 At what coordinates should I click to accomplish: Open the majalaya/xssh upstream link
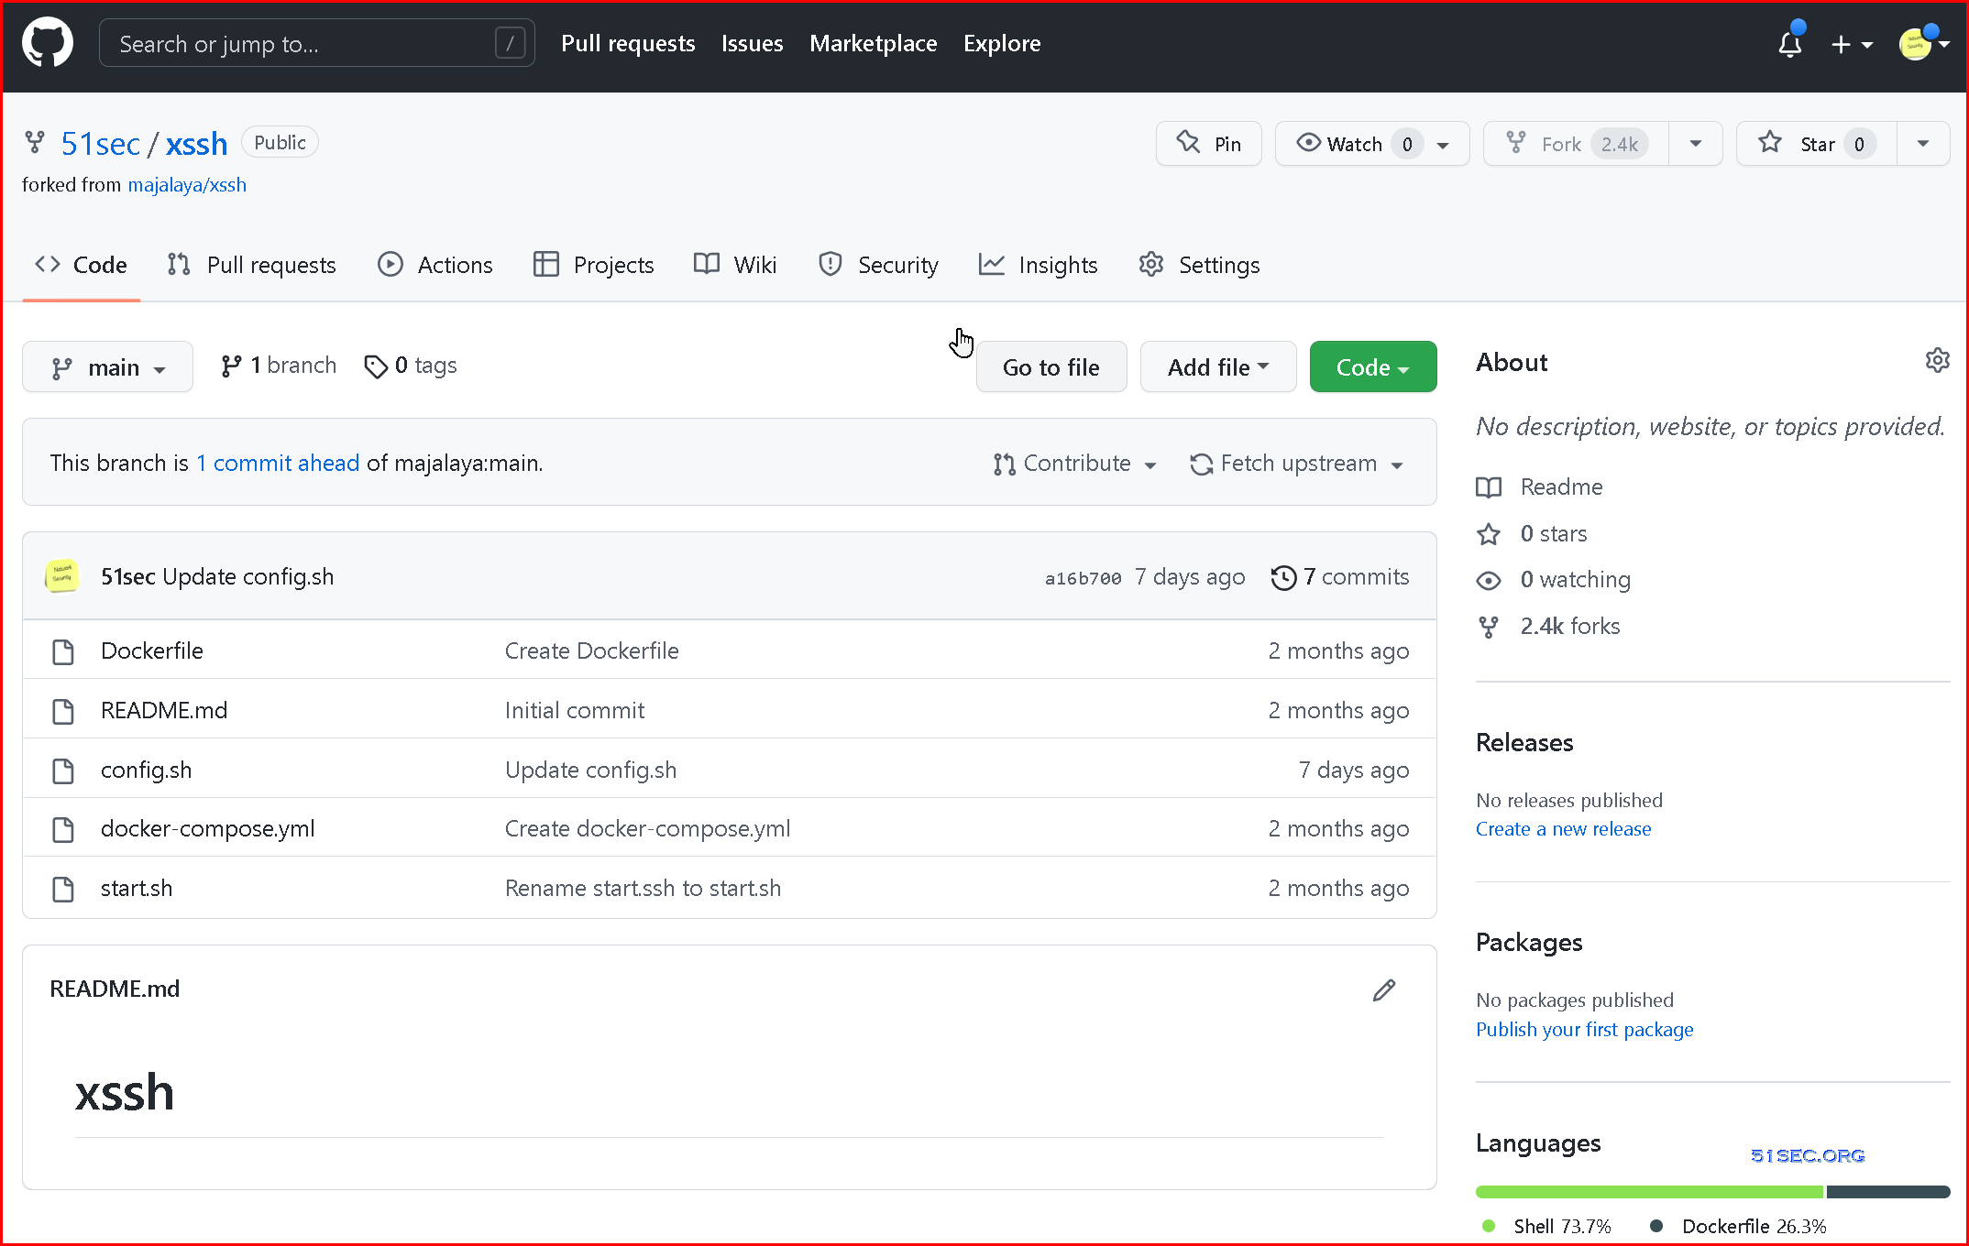(x=187, y=185)
